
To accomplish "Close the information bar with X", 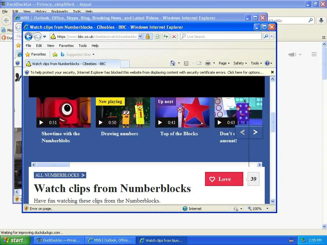I will coord(272,72).
